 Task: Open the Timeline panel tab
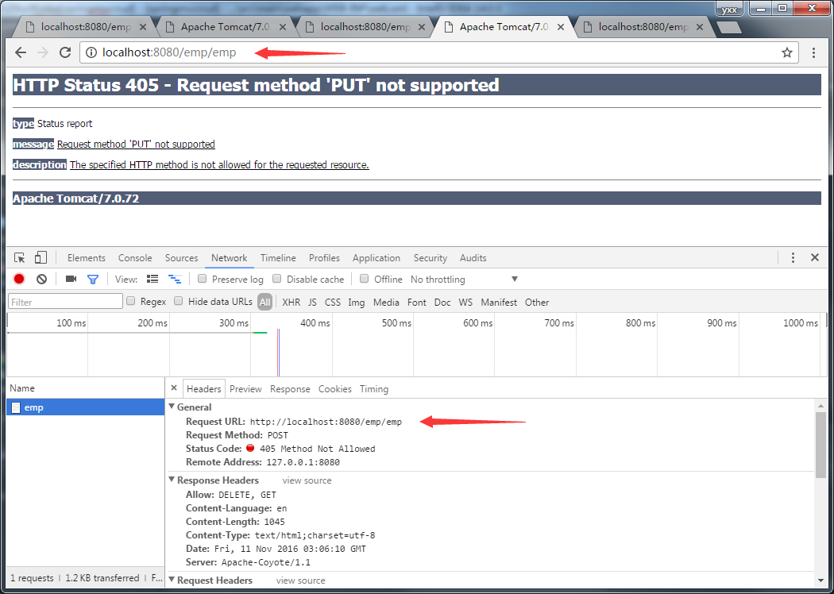point(278,258)
